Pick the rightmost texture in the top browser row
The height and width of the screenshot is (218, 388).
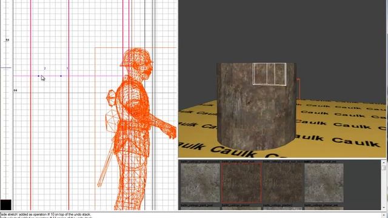tap(324, 183)
